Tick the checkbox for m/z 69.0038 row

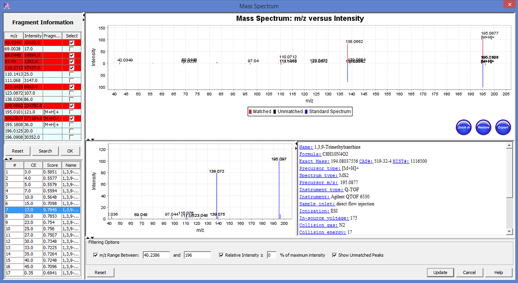pos(72,49)
